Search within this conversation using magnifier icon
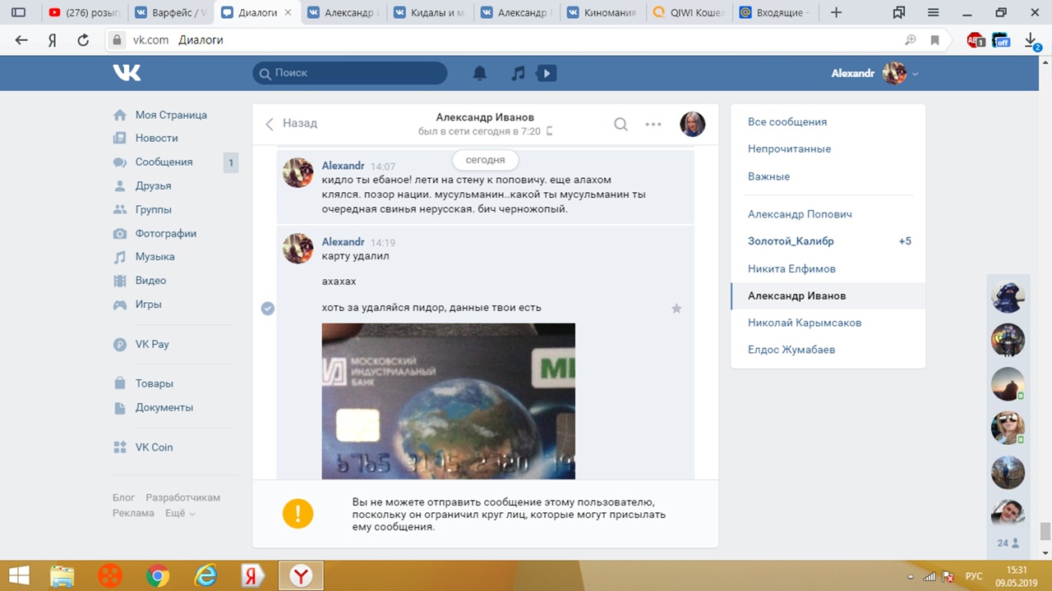This screenshot has width=1052, height=591. [621, 124]
